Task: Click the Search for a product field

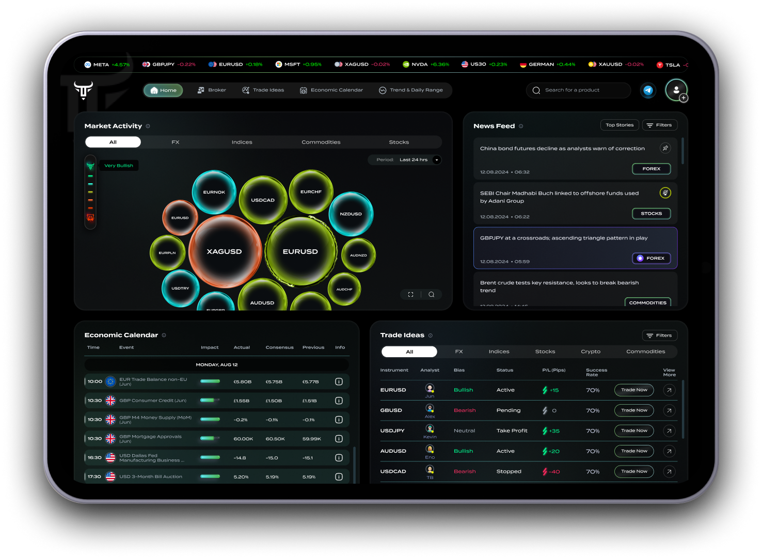Action: click(578, 90)
